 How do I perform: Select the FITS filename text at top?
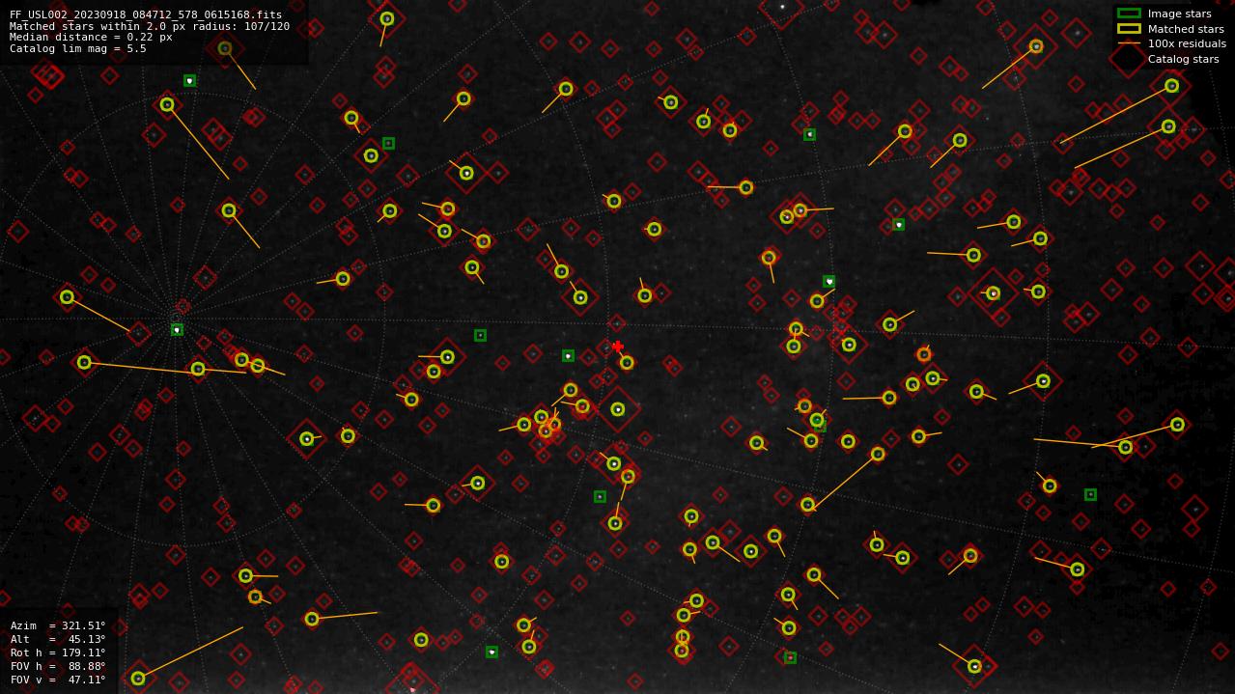(146, 15)
